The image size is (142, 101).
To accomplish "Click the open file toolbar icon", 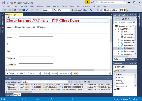I will click(20, 10).
